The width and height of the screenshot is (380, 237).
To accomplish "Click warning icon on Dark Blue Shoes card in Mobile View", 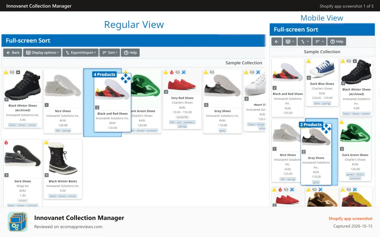I will pos(308,61).
